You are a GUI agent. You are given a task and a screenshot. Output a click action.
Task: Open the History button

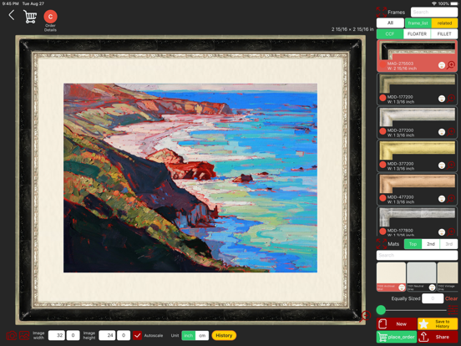(x=224, y=335)
